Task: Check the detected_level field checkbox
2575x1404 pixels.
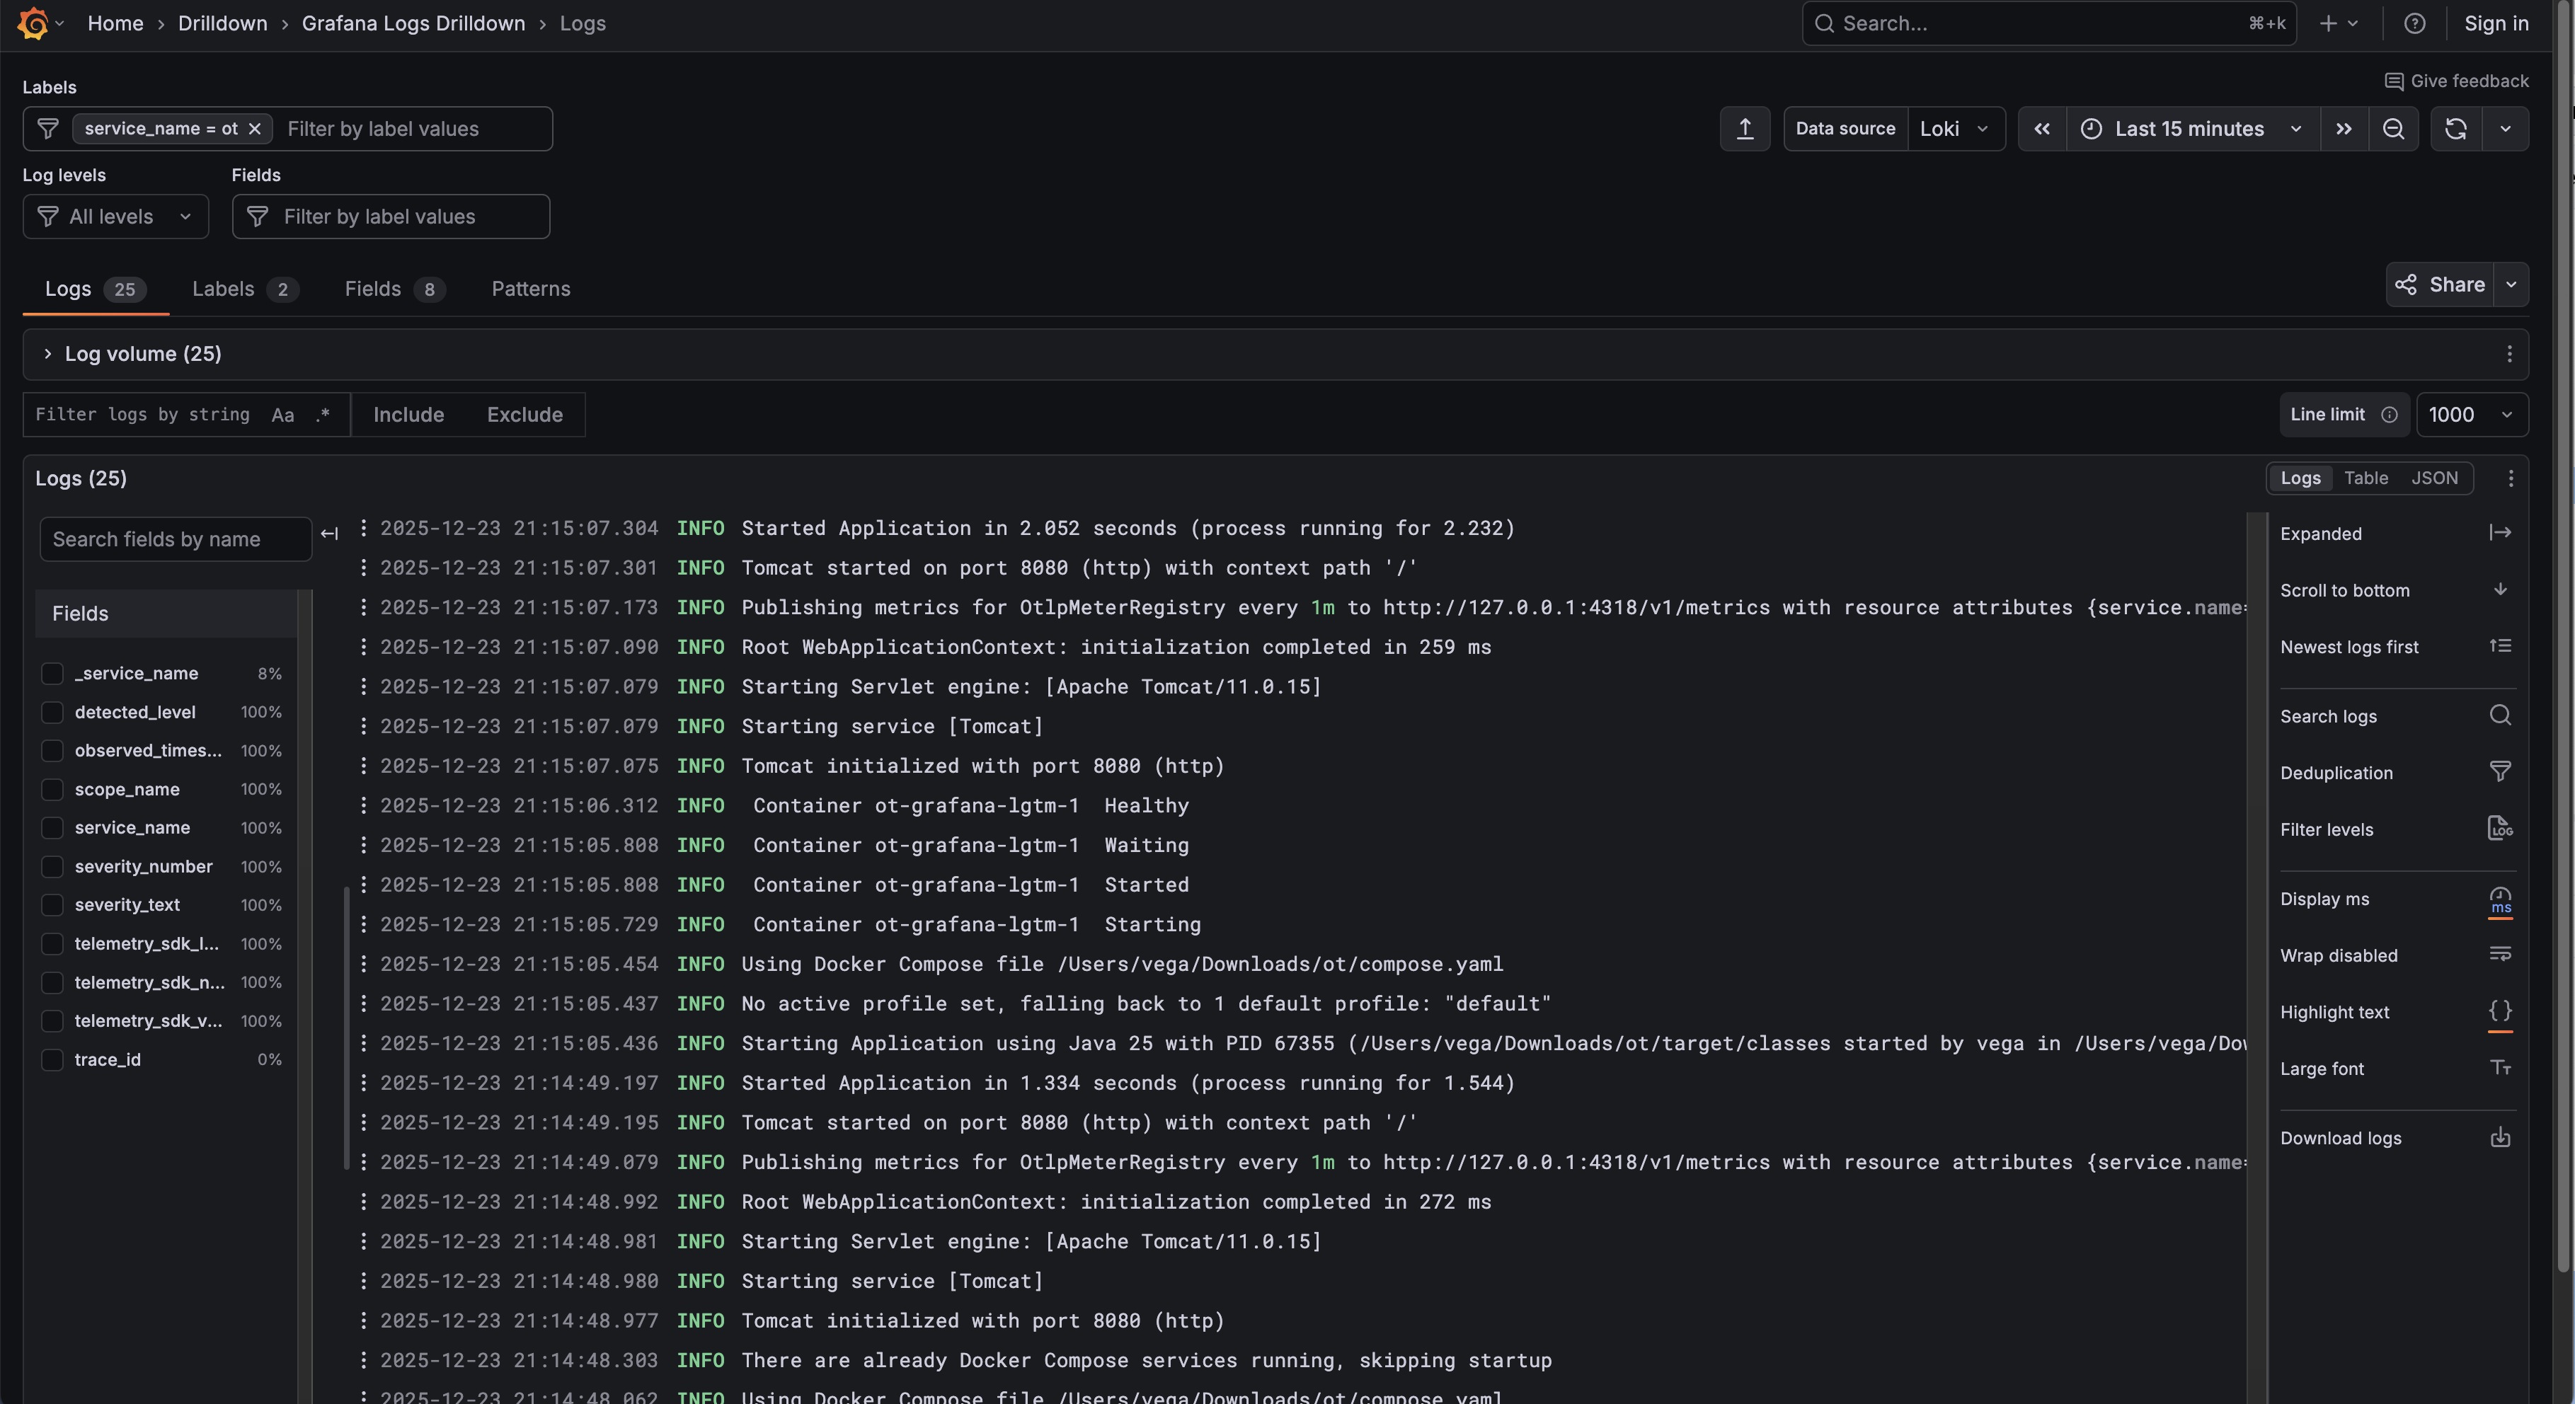Action: click(x=52, y=711)
